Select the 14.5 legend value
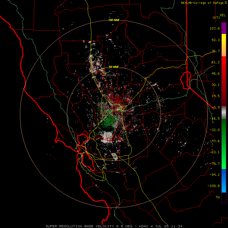The width and height of the screenshot is (228, 228). pos(216,96)
